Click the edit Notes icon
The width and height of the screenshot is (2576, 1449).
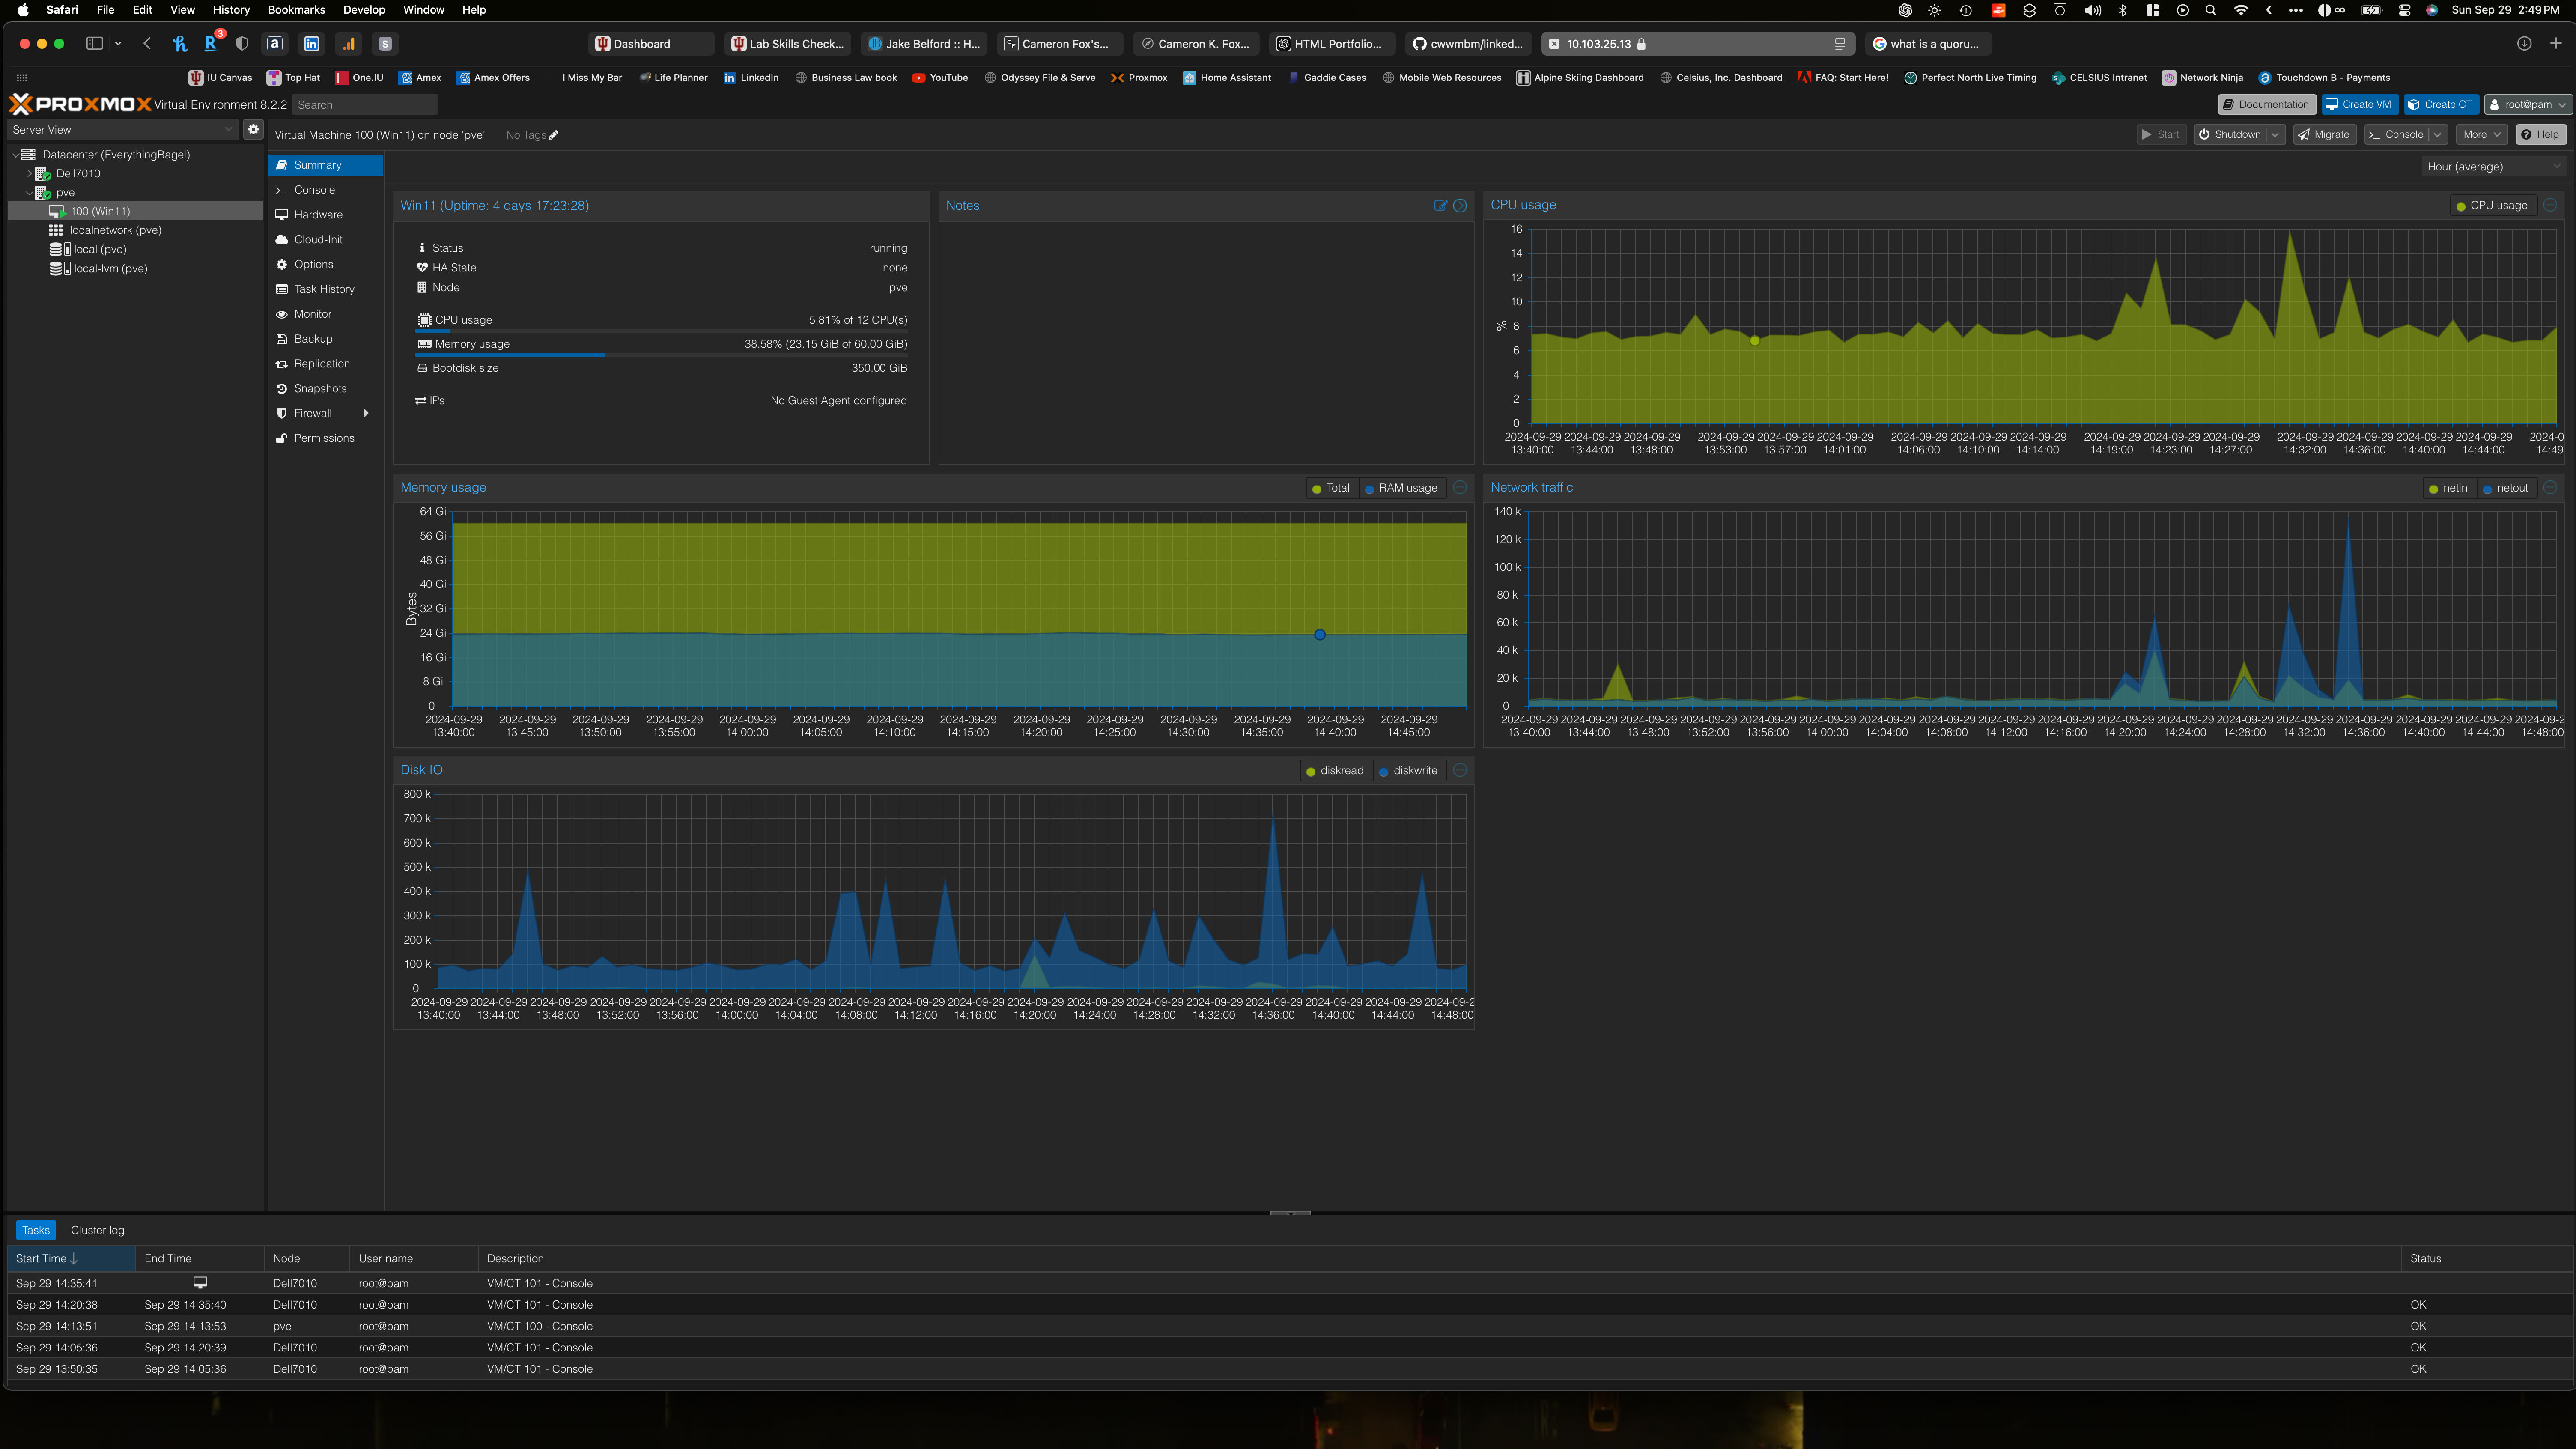pyautogui.click(x=1441, y=205)
